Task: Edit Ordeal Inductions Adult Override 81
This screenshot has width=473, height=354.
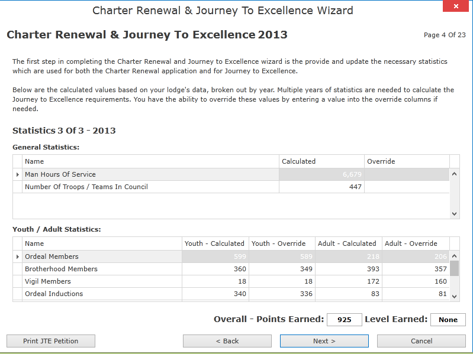Action: pyautogui.click(x=416, y=294)
